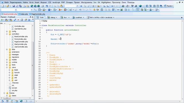
Task: Select the layouts folder in the tree
Action: (17, 72)
